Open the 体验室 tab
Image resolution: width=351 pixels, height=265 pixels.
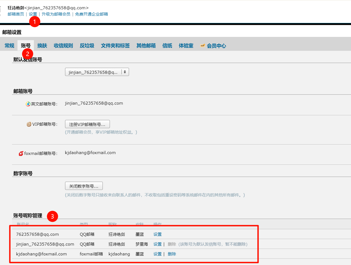click(186, 46)
